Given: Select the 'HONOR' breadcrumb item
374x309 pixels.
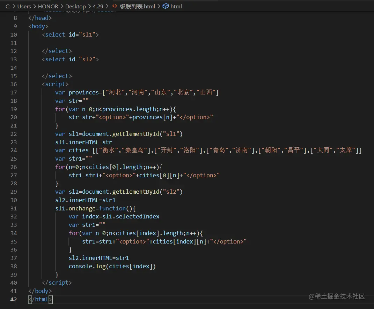Looking at the screenshot, I should (x=48, y=6).
